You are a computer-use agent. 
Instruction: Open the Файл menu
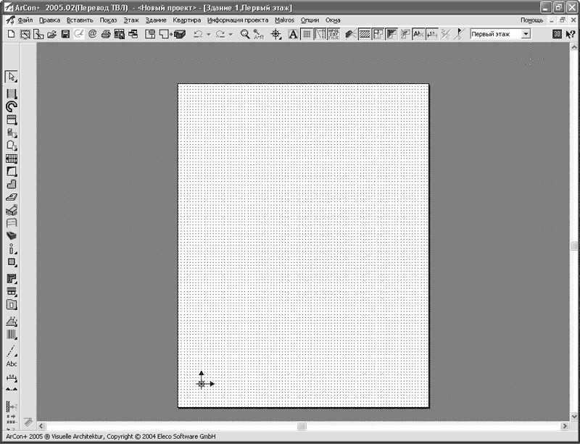click(25, 20)
